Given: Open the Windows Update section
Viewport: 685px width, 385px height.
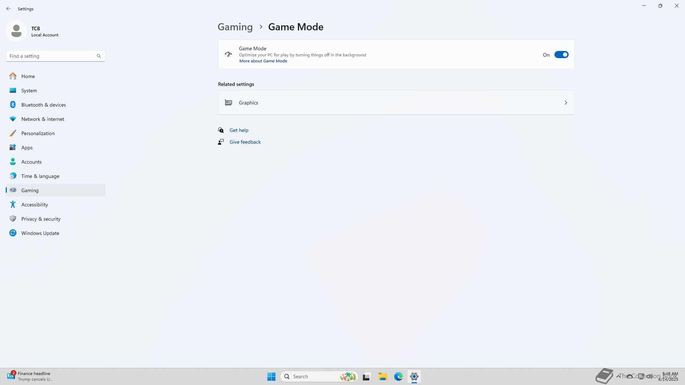Looking at the screenshot, I should 40,233.
